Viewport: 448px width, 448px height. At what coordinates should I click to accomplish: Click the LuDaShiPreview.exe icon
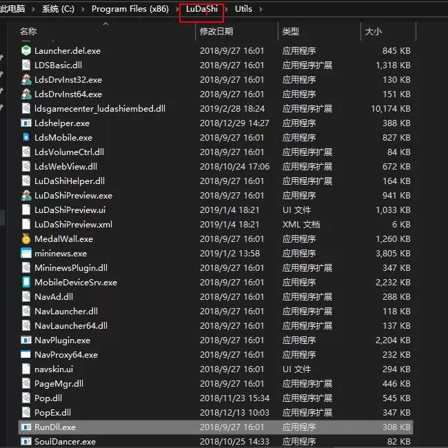(x=26, y=196)
